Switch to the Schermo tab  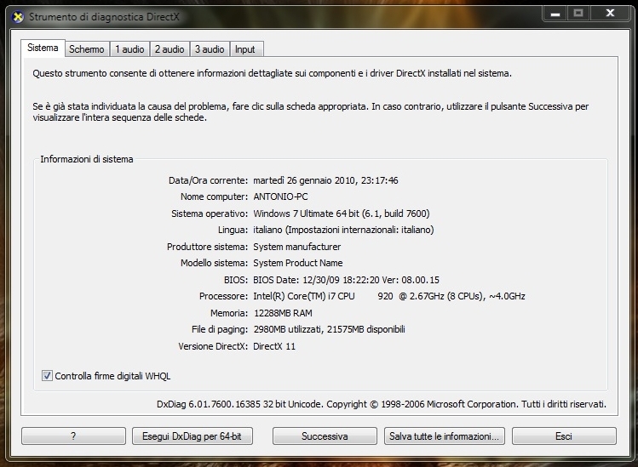point(86,49)
